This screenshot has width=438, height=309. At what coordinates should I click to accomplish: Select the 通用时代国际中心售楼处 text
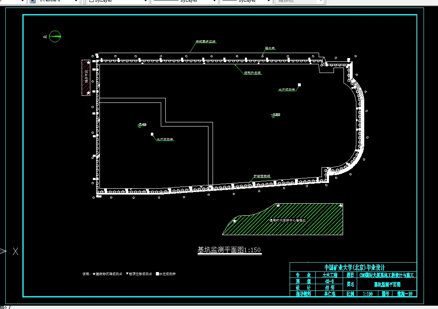point(288,220)
